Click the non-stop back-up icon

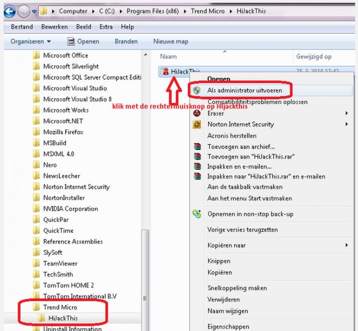pos(197,214)
